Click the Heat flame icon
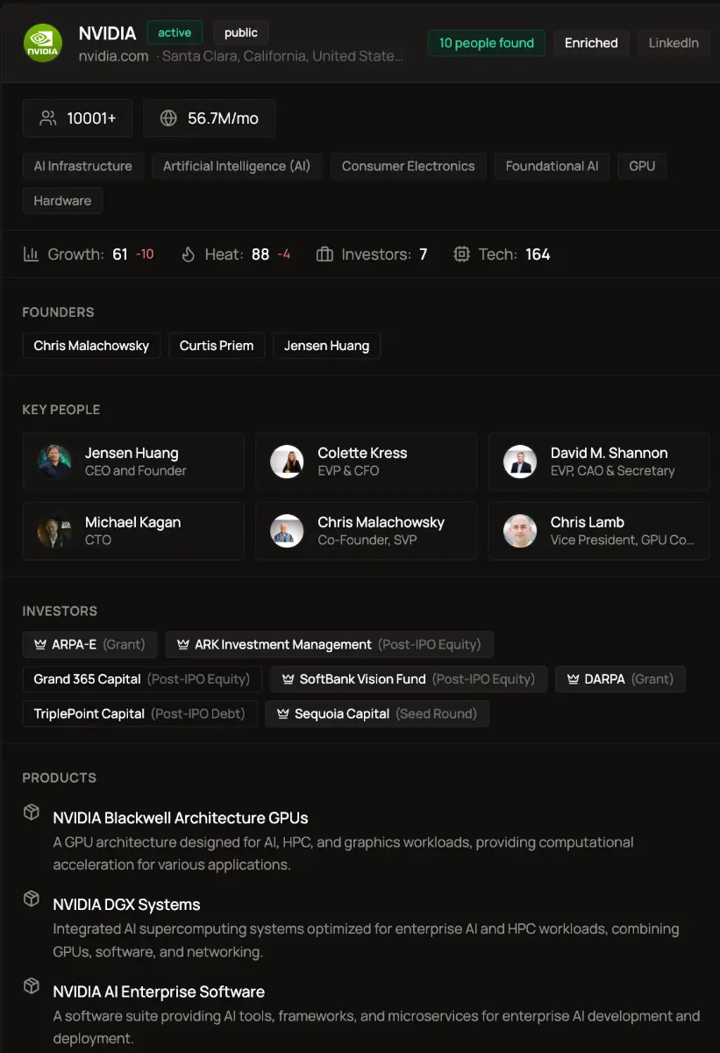The width and height of the screenshot is (720, 1053). pos(189,254)
